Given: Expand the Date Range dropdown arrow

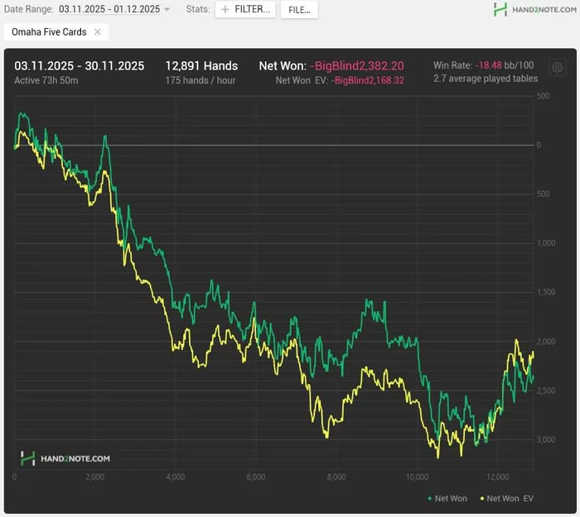Looking at the screenshot, I should tap(167, 10).
